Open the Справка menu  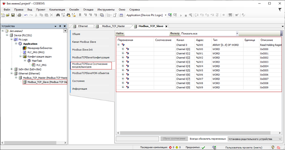135,10
